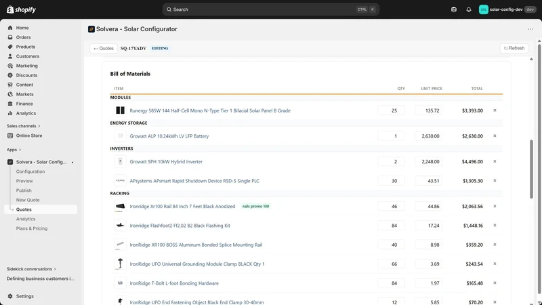The height and width of the screenshot is (305, 542).
Task: Open Orders in the sidebar
Action: tap(23, 37)
